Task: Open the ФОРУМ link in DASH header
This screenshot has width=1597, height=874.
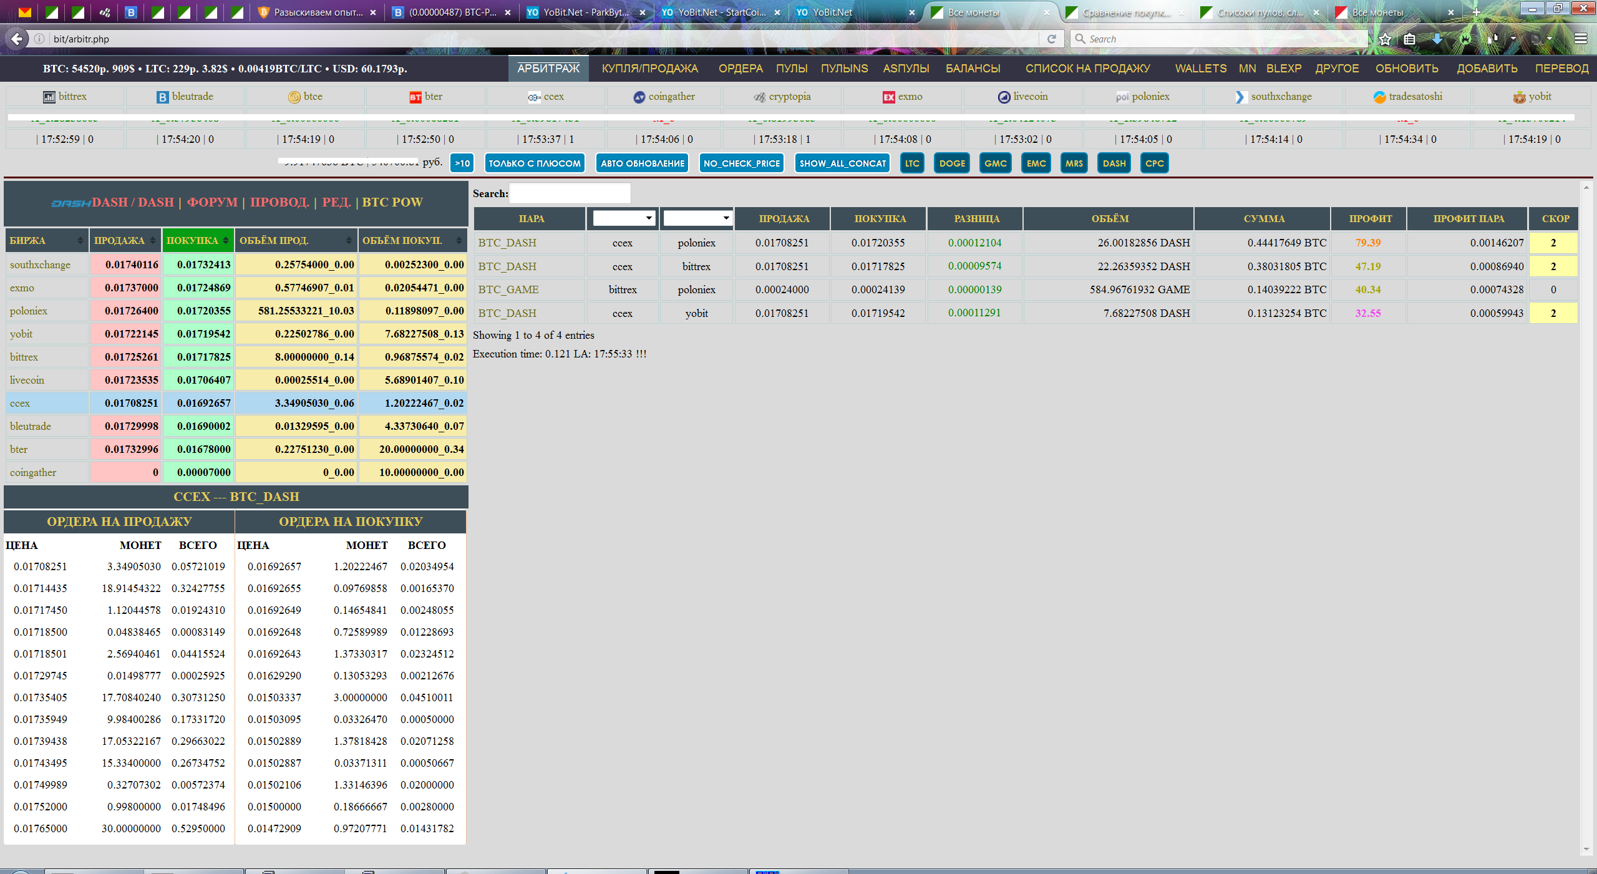Action: click(212, 202)
